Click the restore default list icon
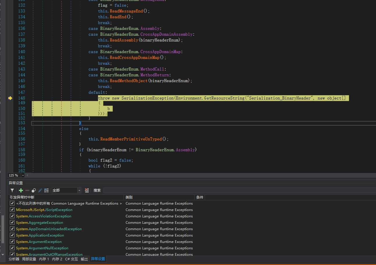The height and width of the screenshot is (265, 376). [47, 190]
